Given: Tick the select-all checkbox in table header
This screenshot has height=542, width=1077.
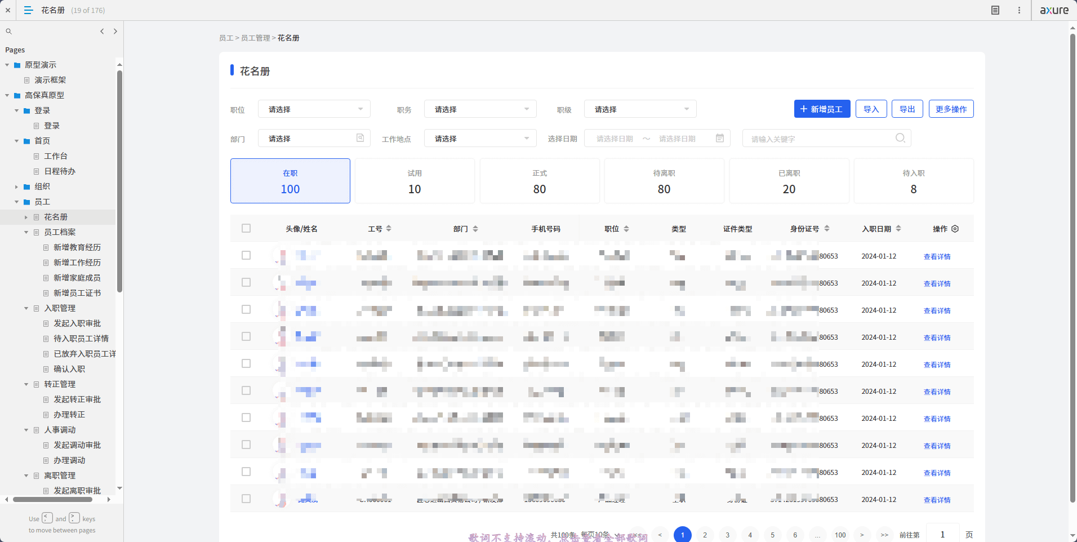Looking at the screenshot, I should [246, 228].
